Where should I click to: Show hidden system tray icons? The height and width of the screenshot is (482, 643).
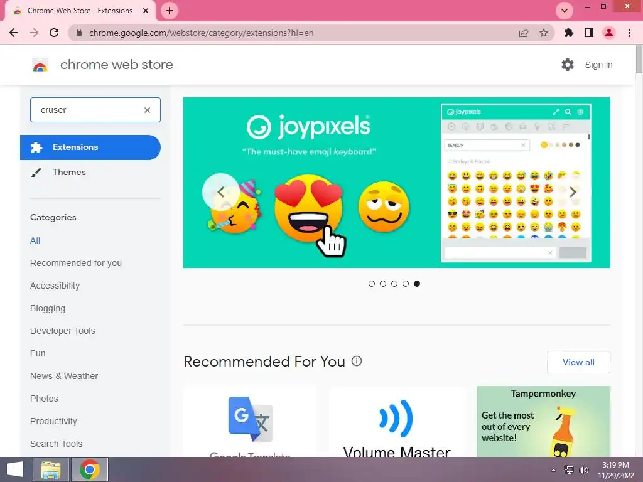(x=554, y=470)
